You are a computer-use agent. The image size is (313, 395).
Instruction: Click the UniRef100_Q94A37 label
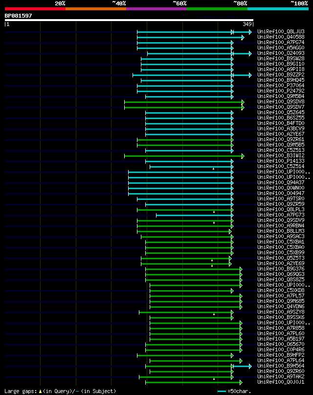click(281, 182)
